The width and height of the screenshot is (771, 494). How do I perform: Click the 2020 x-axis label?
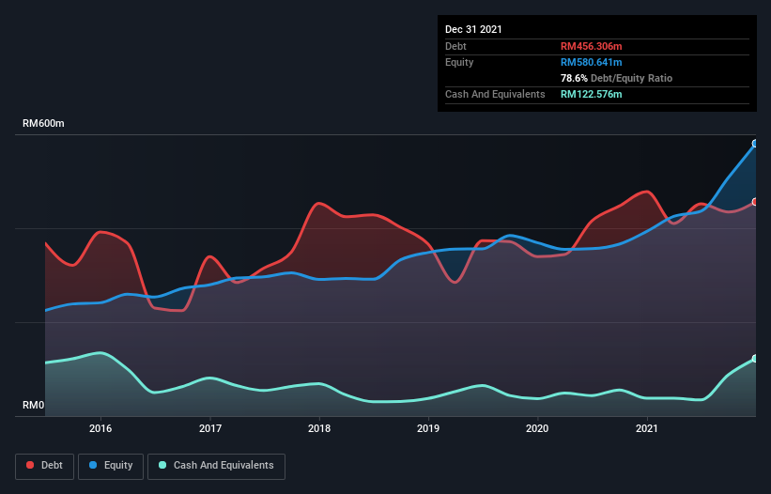tap(537, 428)
